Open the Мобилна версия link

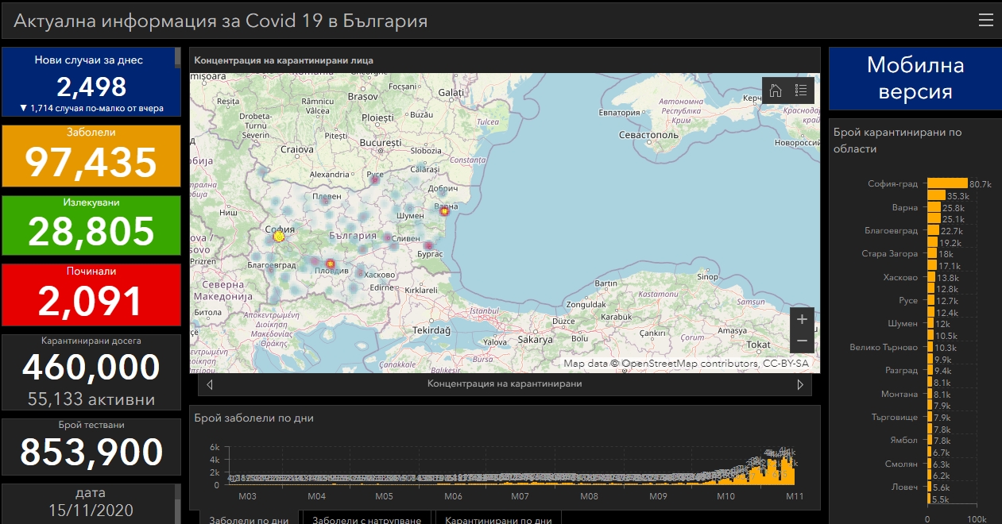point(915,78)
